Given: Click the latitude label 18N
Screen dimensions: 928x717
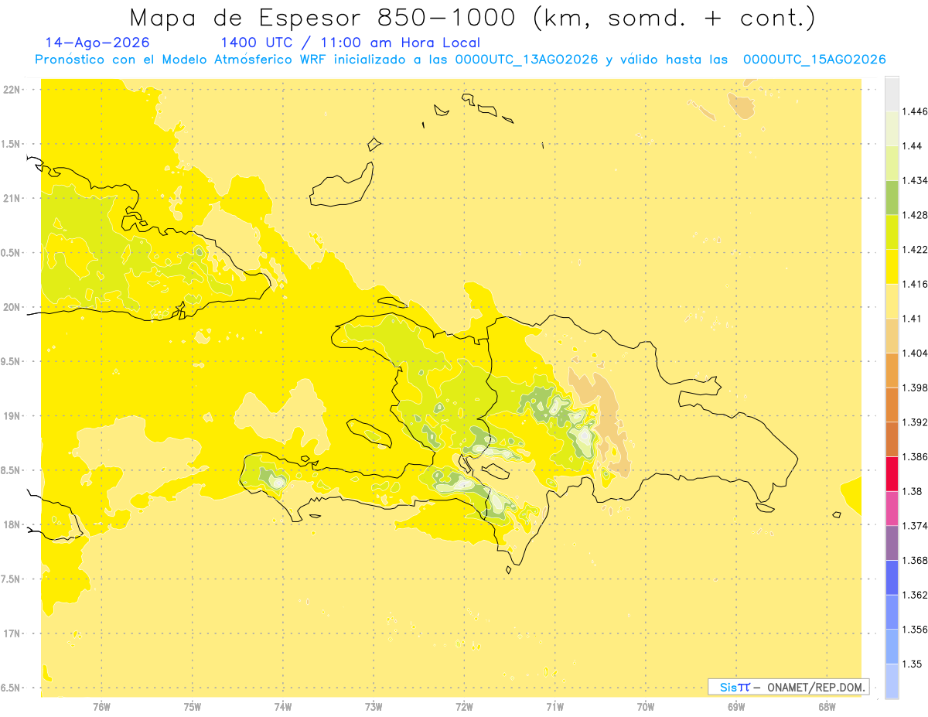Looking at the screenshot, I should (x=12, y=524).
